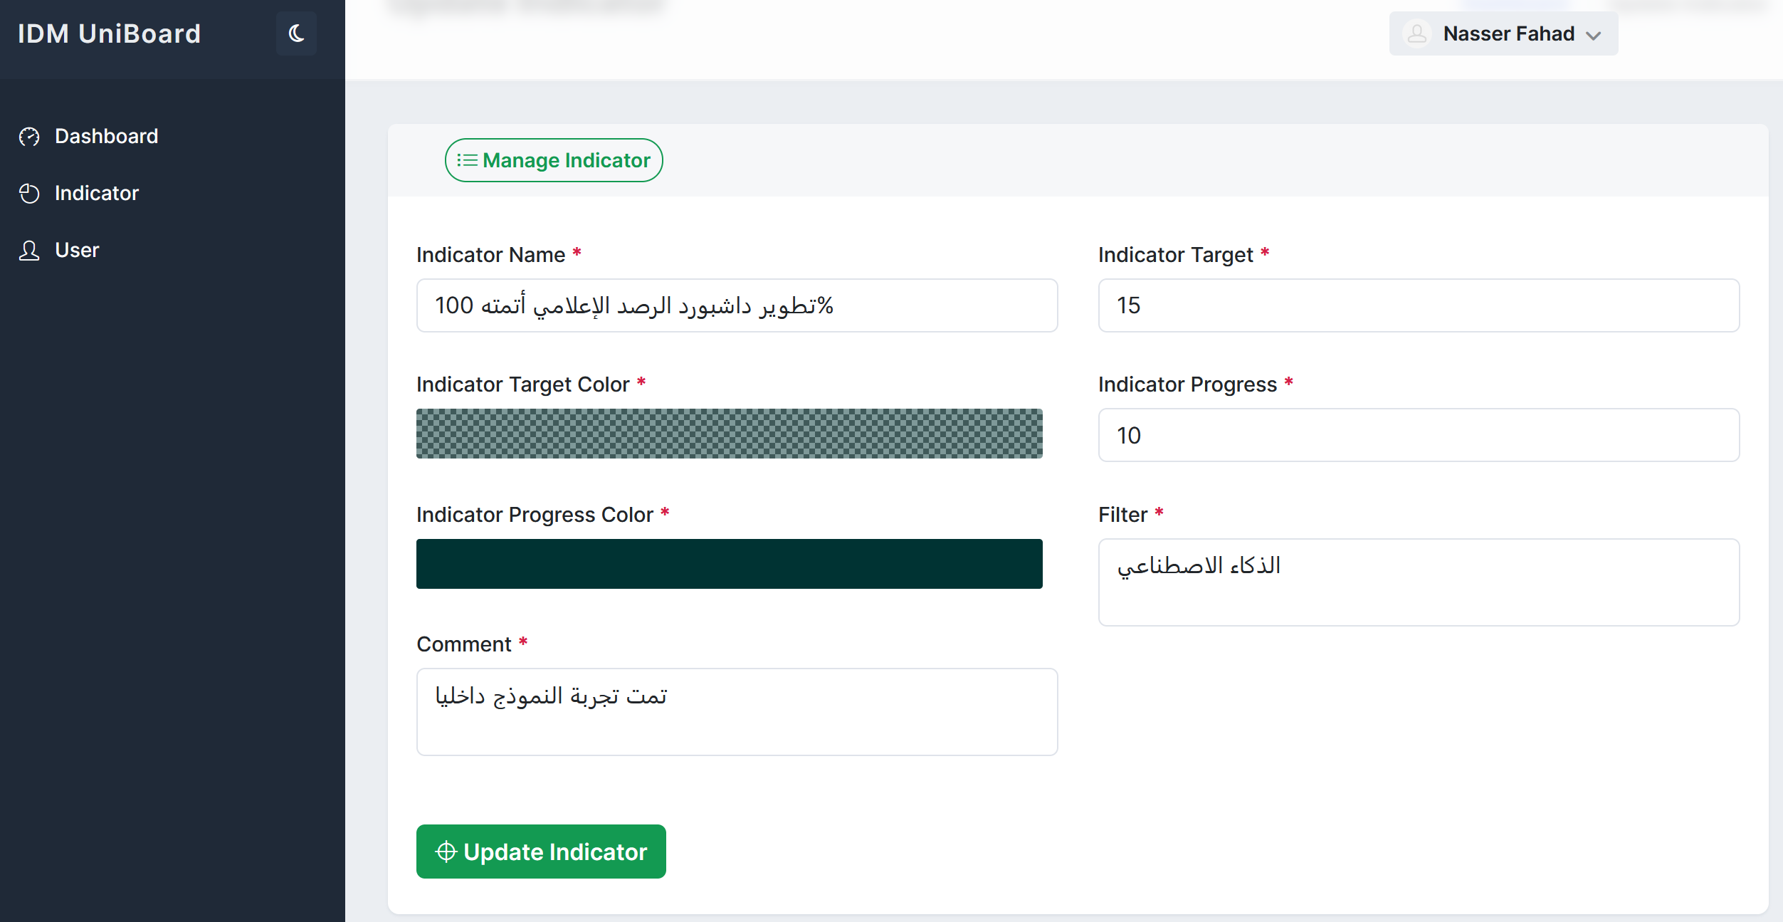The image size is (1783, 922).
Task: Click into the Comment text area
Action: tap(737, 711)
